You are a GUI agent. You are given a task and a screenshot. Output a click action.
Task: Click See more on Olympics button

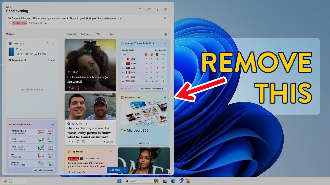point(152,89)
